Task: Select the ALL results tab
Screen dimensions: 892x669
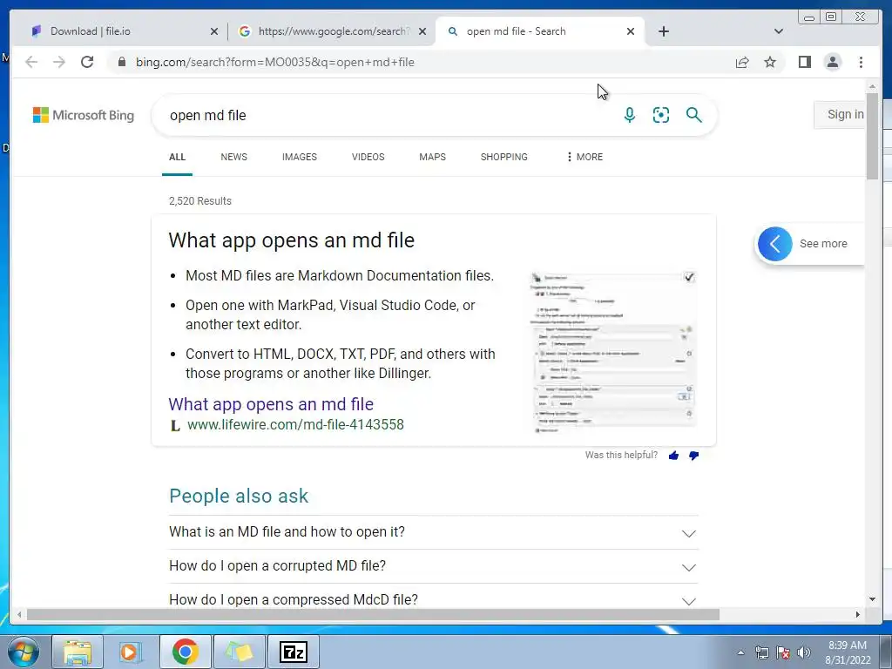Action: tap(177, 157)
